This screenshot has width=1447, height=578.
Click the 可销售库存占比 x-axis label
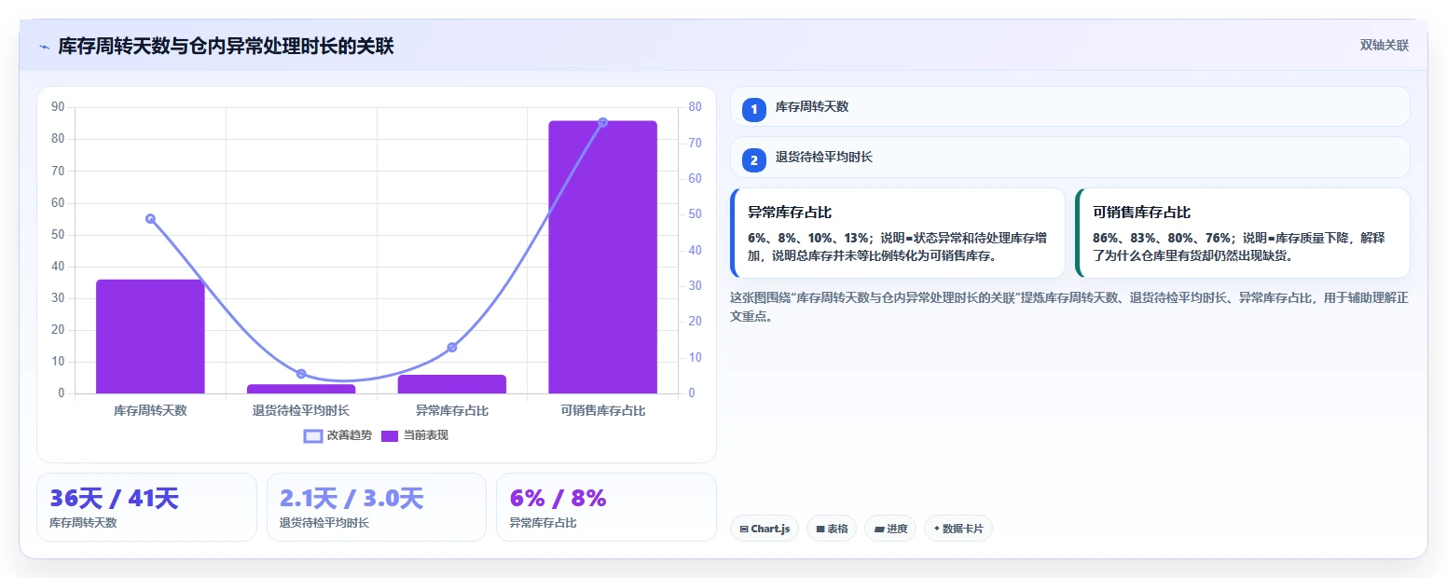click(x=603, y=410)
